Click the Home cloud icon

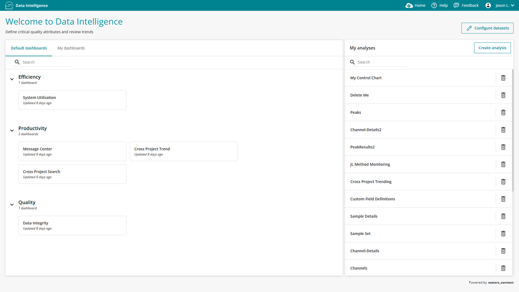[x=409, y=5]
